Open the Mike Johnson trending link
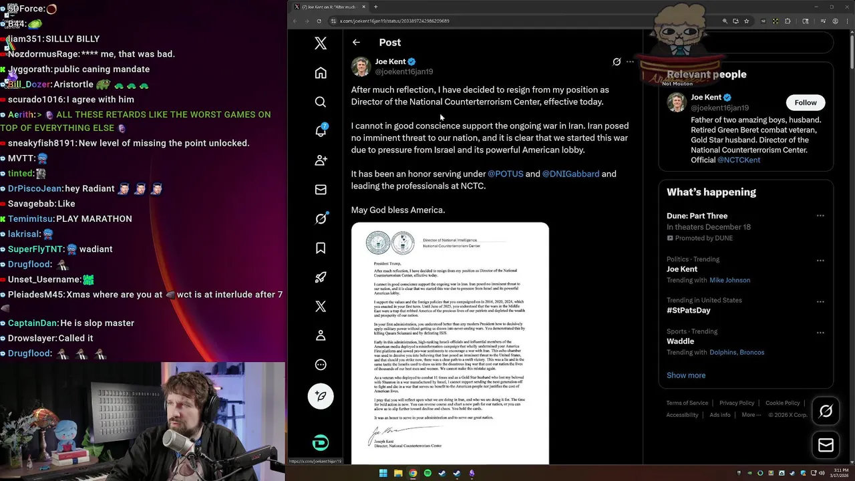 (x=729, y=280)
